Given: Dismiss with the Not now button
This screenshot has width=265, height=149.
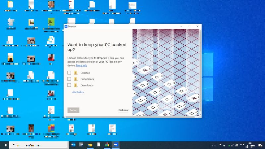Looking at the screenshot, I should pos(123,110).
